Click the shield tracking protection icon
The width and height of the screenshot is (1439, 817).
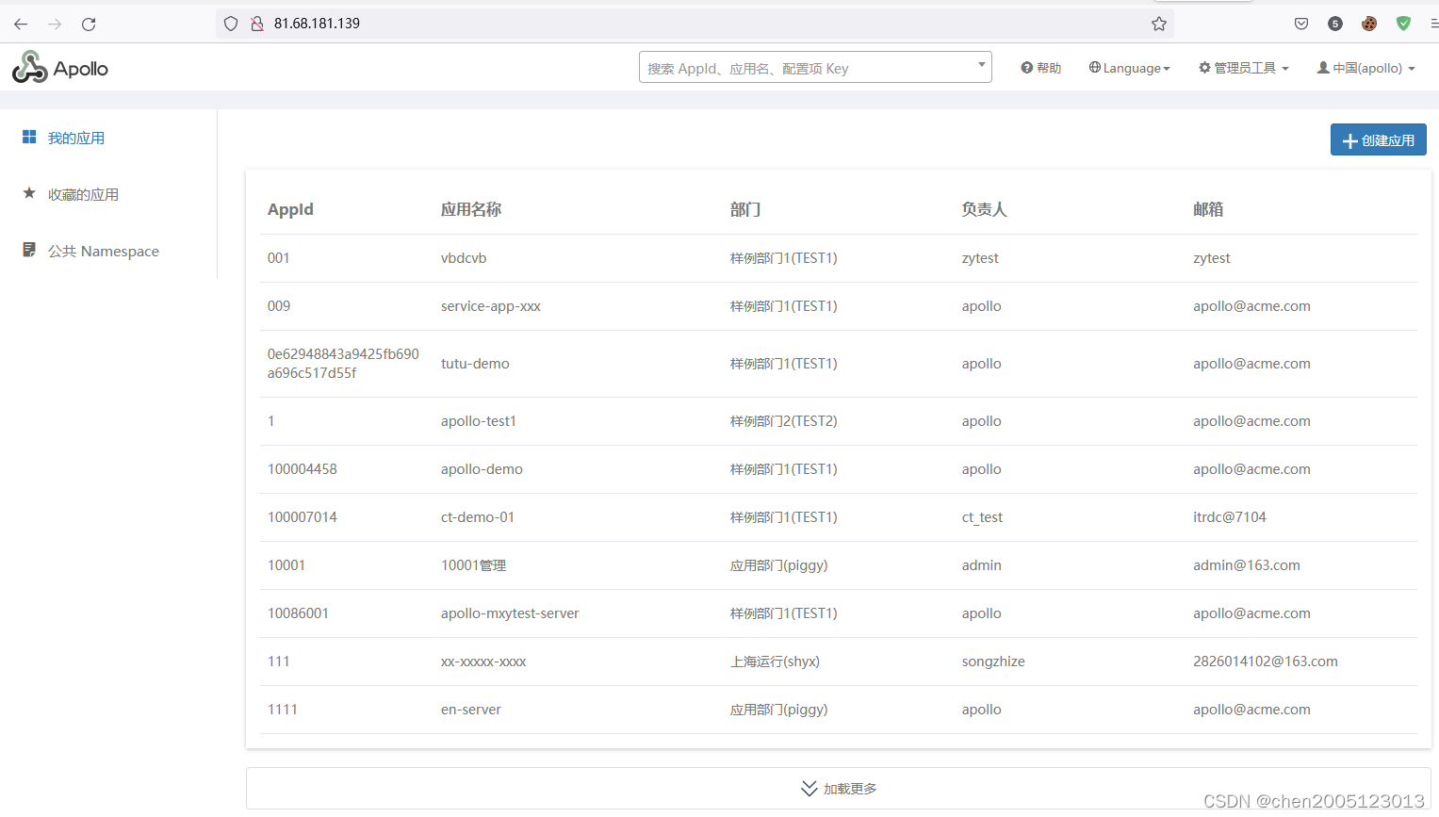[x=231, y=24]
